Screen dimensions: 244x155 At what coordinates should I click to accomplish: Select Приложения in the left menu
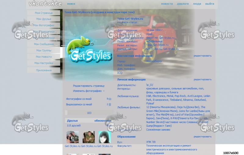[x=44, y=70]
